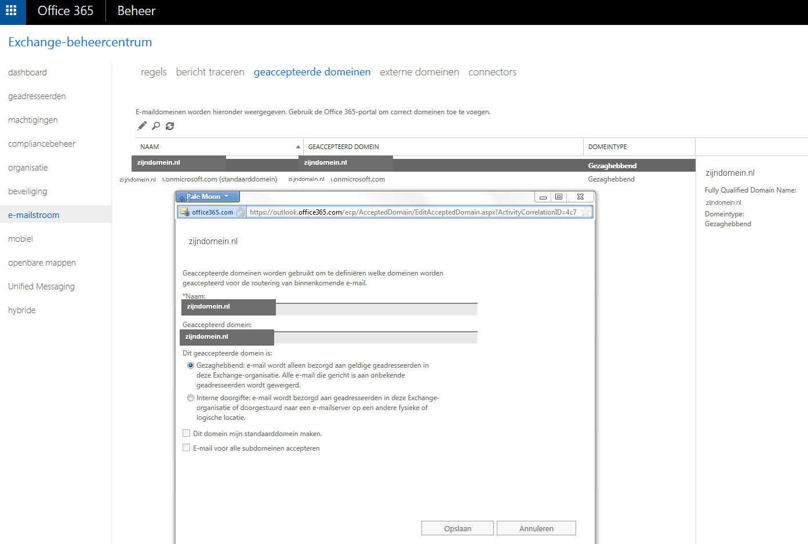Click the bookmark star in the Pale Moon address bar
808x544 pixels.
586,212
